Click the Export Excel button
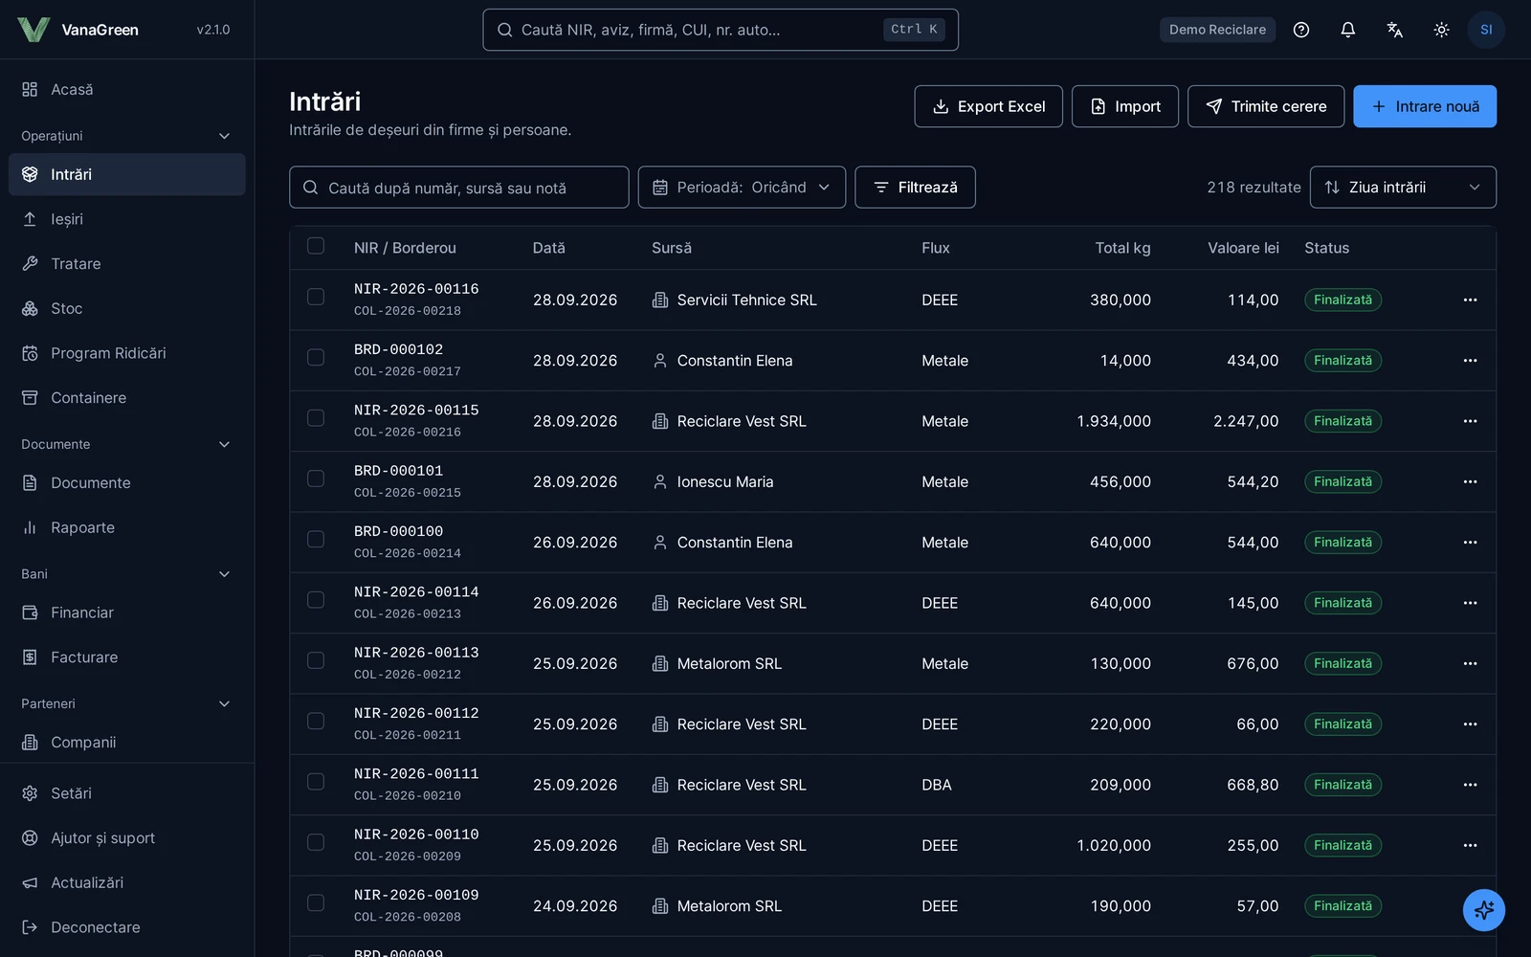1531x957 pixels. point(988,106)
